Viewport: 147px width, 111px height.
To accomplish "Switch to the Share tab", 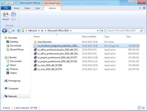I will (x=27, y=8).
